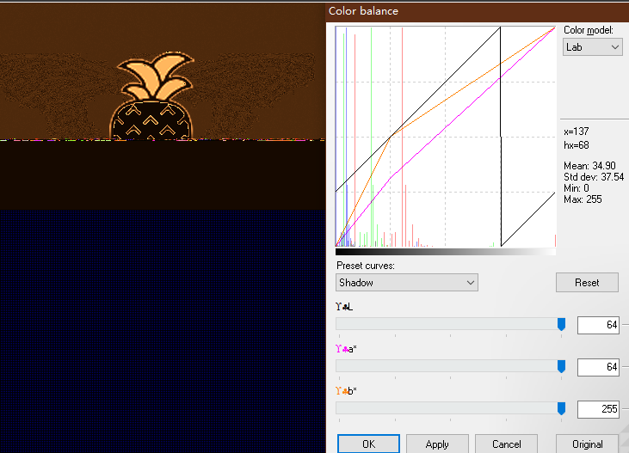Click the L channel curve icon
The width and height of the screenshot is (629, 453).
coord(342,307)
